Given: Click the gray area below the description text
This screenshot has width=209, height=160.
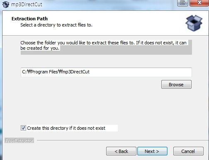Looking at the screenshot, I should pyautogui.click(x=106, y=53).
